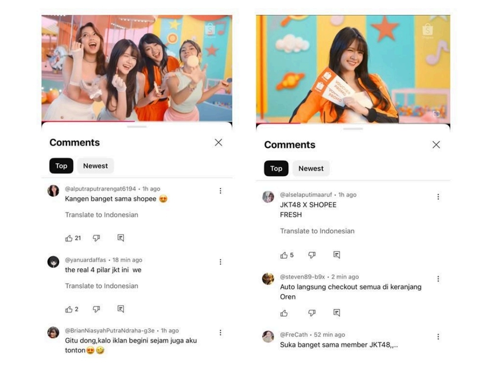
Task: Select the Newest tab in left comments panel
Action: click(95, 166)
